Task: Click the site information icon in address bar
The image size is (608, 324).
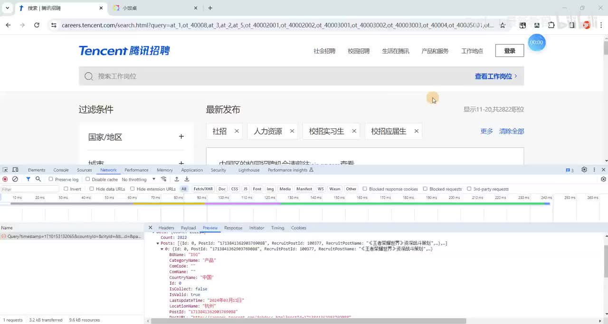Action: [x=54, y=25]
